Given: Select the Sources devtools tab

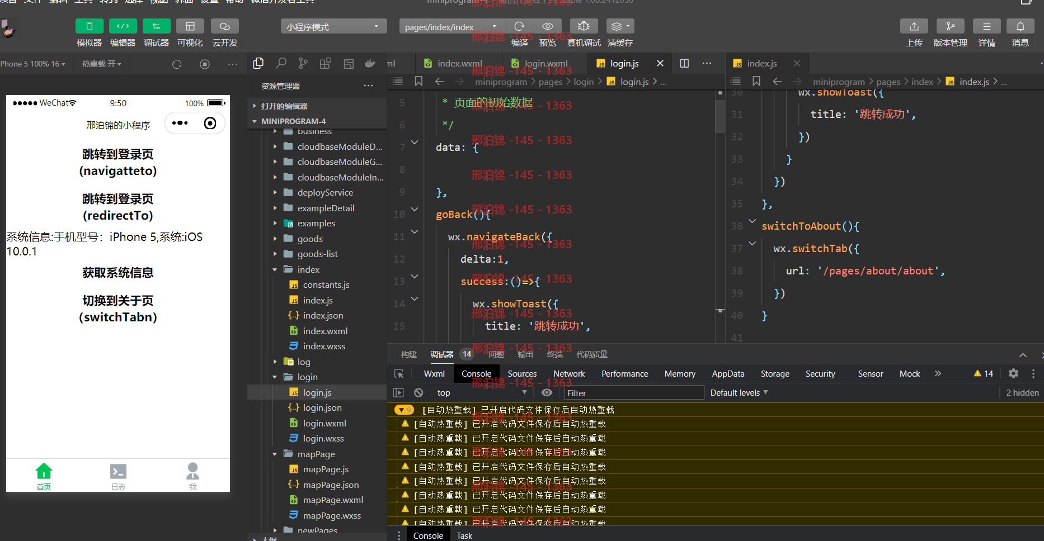Looking at the screenshot, I should (522, 374).
